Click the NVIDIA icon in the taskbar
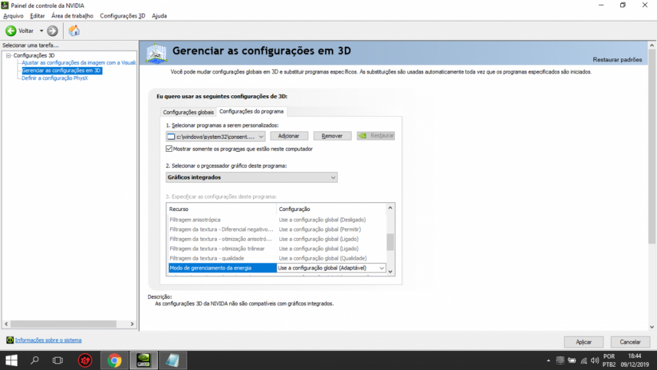 click(144, 360)
